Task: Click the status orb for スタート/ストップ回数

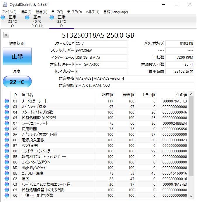Action: (x=7, y=112)
